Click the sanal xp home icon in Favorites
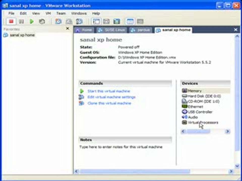The width and height of the screenshot is (242, 181). (x=6, y=35)
